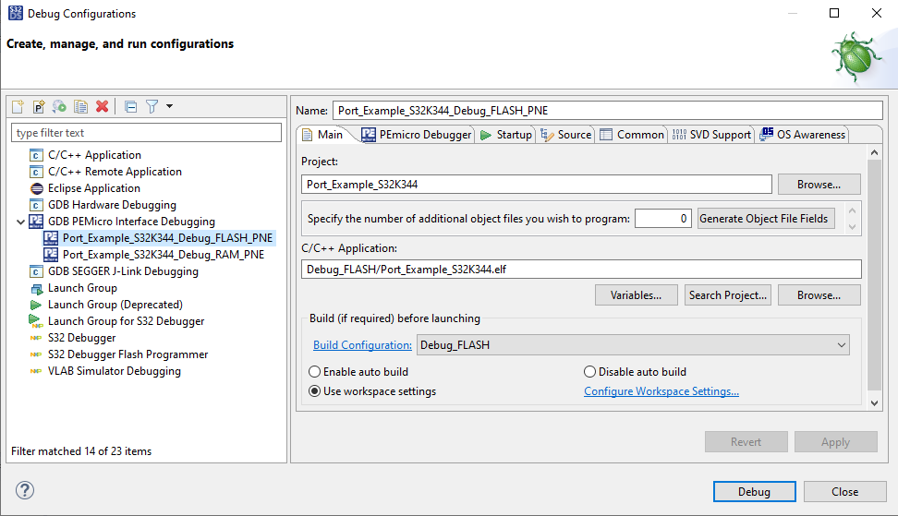Open the Build Configuration Debug_FLASH dropdown
This screenshot has width=898, height=516.
633,345
